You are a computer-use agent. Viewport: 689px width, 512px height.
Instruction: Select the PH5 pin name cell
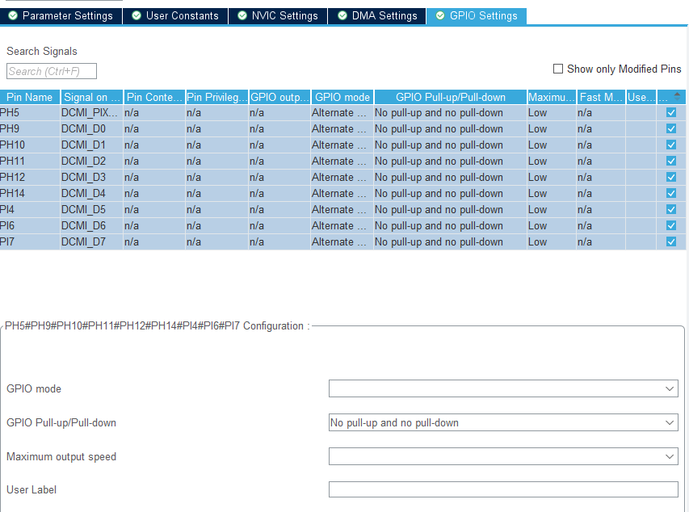point(29,113)
